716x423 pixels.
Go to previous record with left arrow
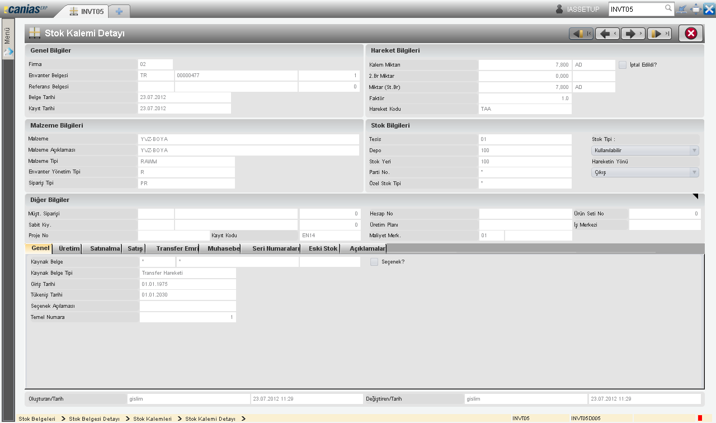(607, 34)
